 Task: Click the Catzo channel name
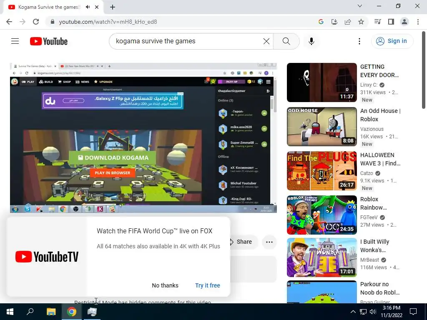pyautogui.click(x=367, y=173)
